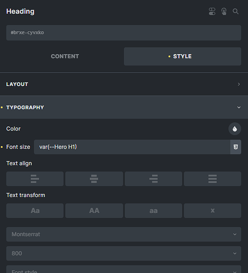This screenshot has width=248, height=273.
Task: Set text transform to capitalize (Aa)
Action: tap(35, 211)
